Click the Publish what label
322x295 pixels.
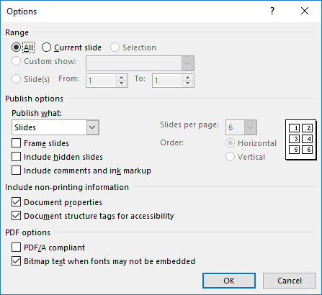pos(37,113)
